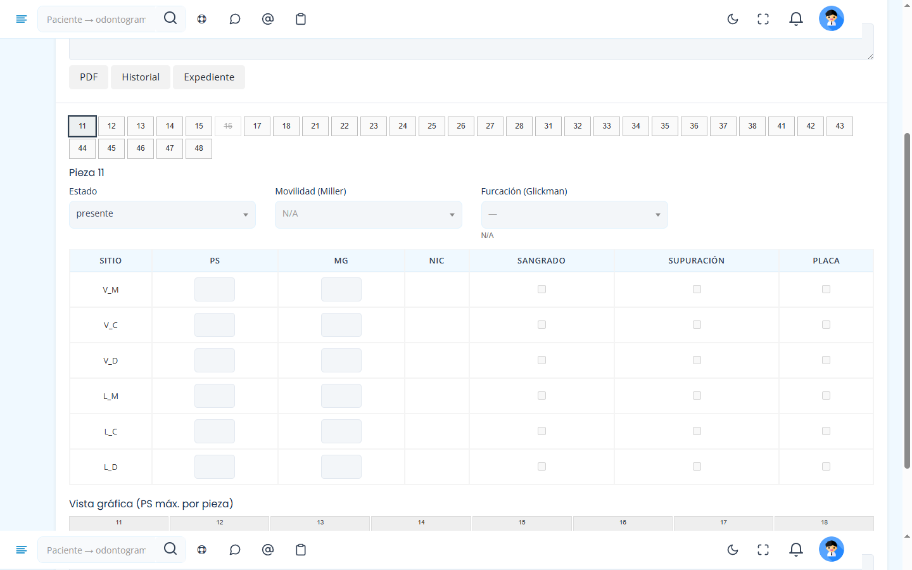Tick Sangrado checkbox in the L_M row
Viewport: 912px width, 570px height.
point(541,396)
